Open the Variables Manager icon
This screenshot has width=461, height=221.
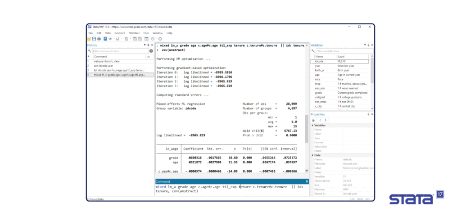coord(146,39)
